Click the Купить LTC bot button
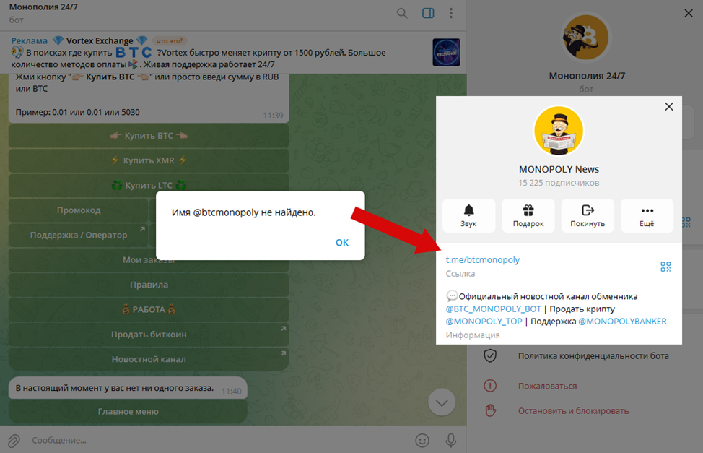The width and height of the screenshot is (703, 453). click(x=149, y=185)
